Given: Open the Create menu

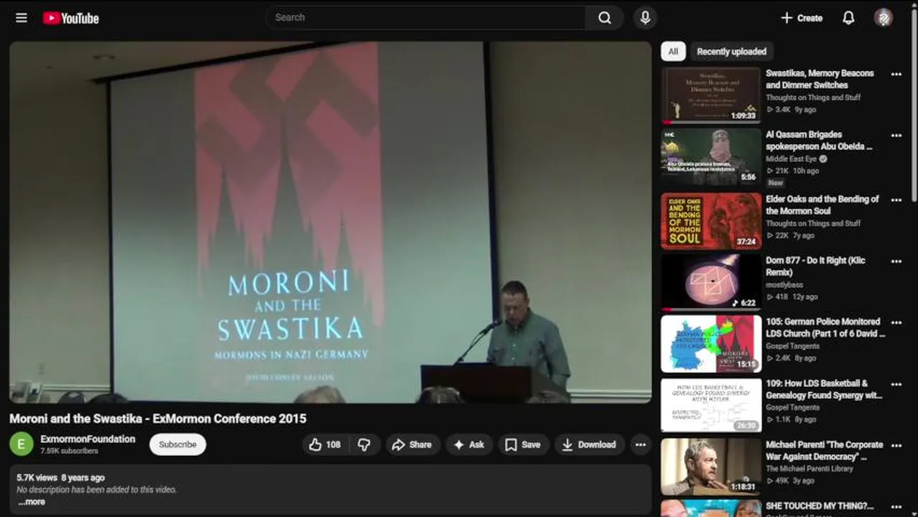Looking at the screenshot, I should coord(801,18).
